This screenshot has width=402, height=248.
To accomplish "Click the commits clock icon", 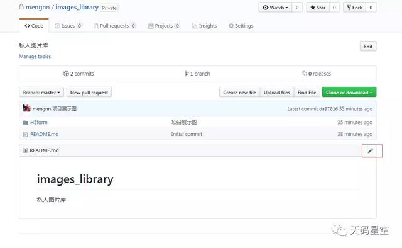I will (x=66, y=74).
